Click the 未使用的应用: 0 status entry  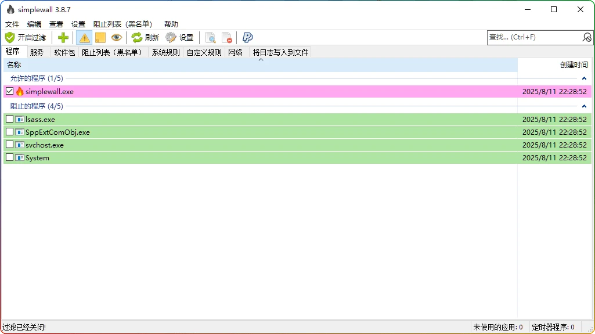498,327
